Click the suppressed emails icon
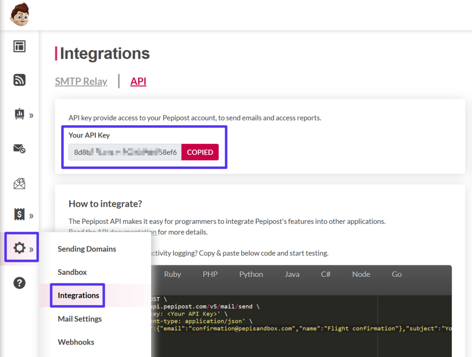The height and width of the screenshot is (357, 472). click(x=19, y=149)
